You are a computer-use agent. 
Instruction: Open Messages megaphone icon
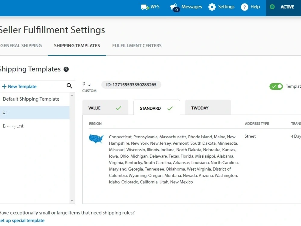173,6
